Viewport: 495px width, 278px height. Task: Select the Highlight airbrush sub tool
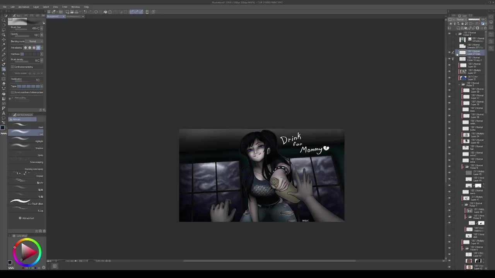[26, 140]
